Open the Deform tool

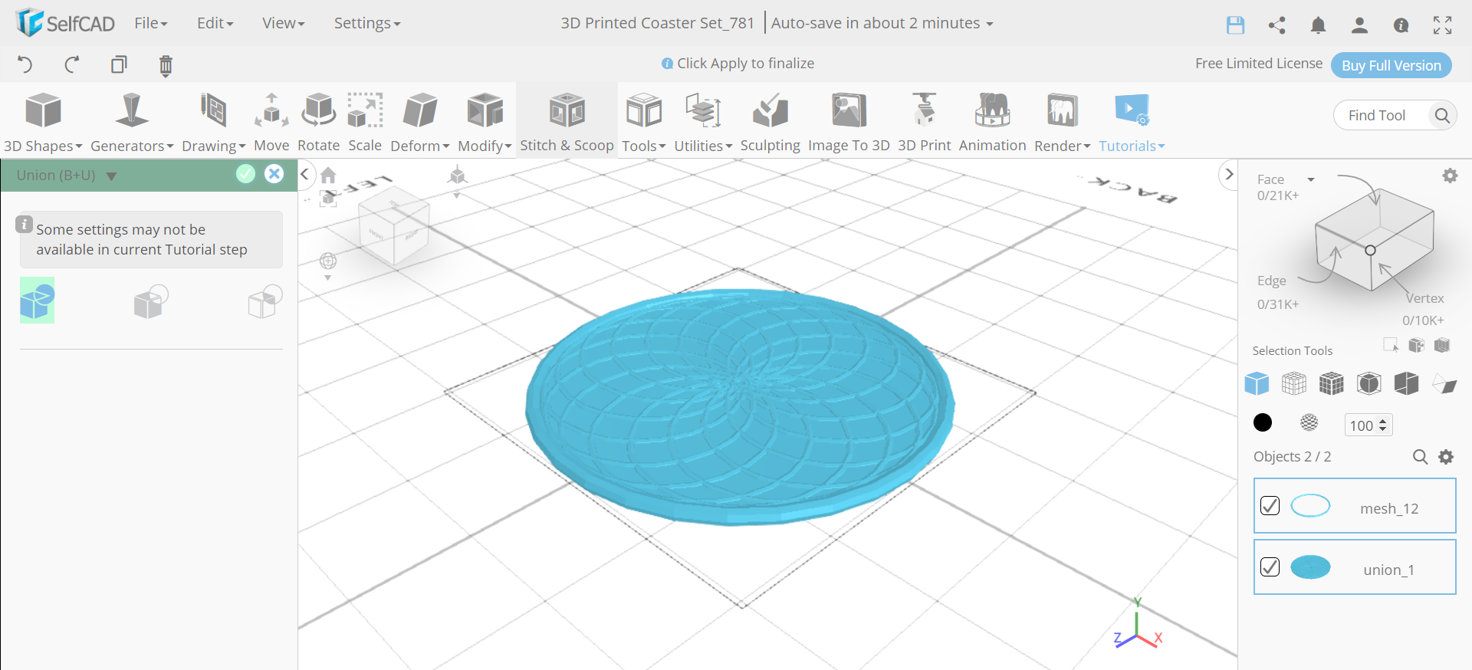click(x=419, y=122)
